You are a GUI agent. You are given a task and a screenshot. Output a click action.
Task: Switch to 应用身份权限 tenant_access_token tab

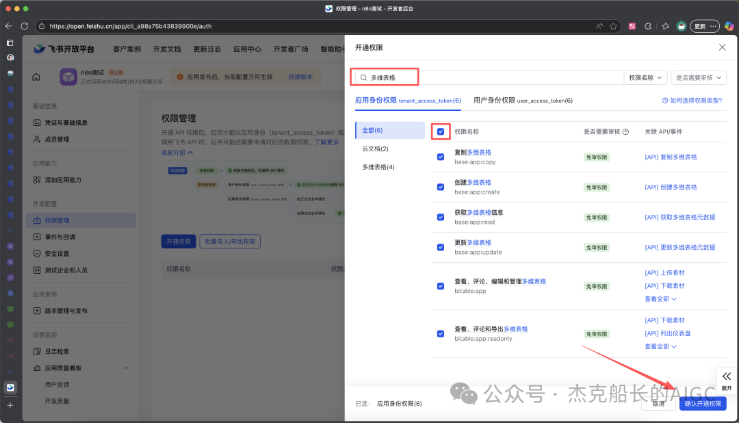[408, 101]
